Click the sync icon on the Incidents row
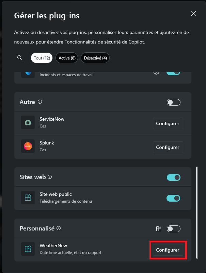The height and width of the screenshot is (273, 206). [156, 72]
